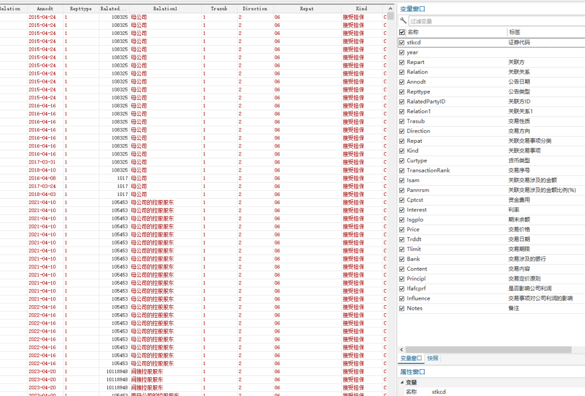Click the left arrow of the variables horizontal scrollbar
Screen dimensions: 585x396
coord(402,350)
